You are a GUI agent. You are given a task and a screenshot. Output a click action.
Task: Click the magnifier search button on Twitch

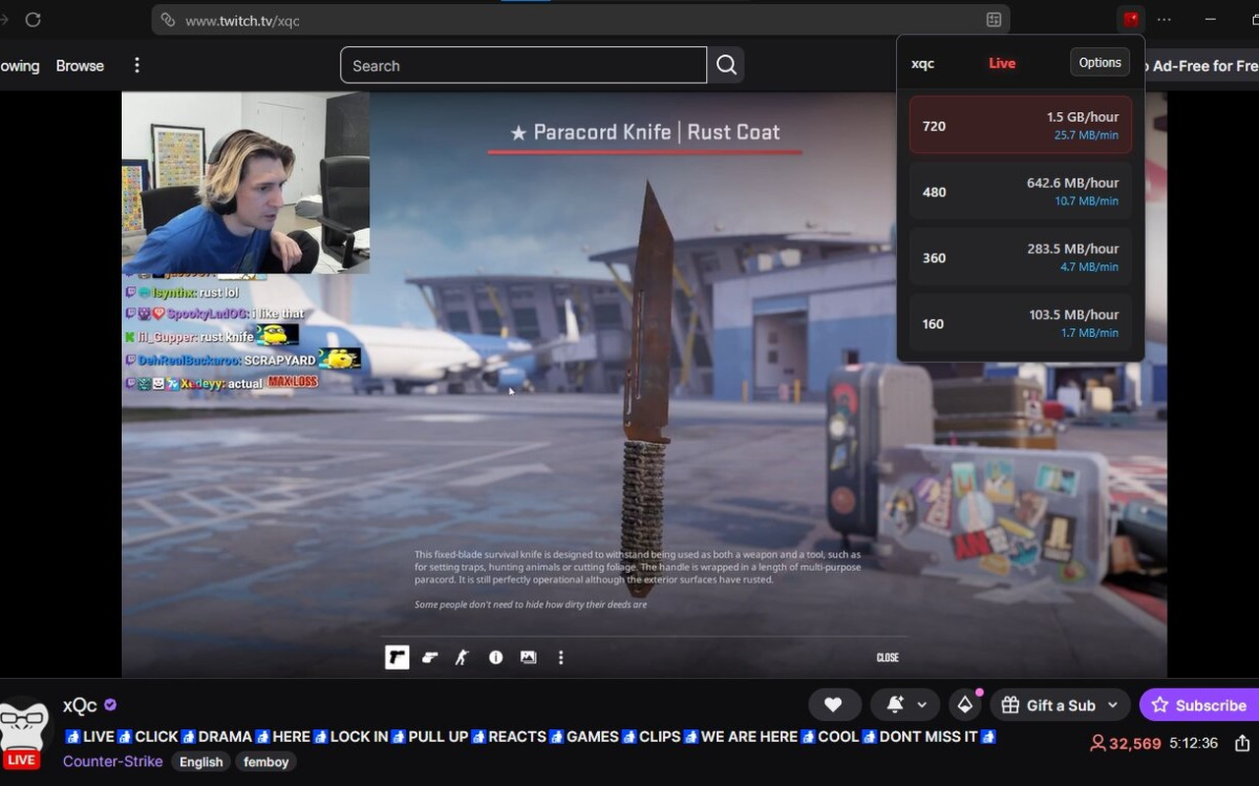726,65
